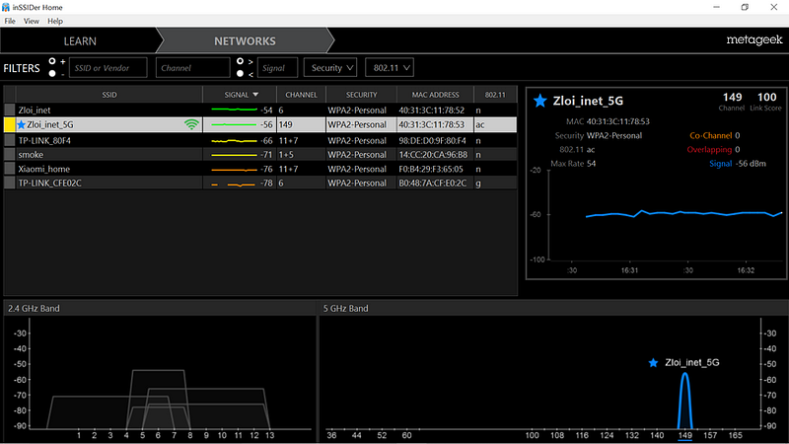The image size is (789, 444).
Task: Select the smoke network row
Action: click(x=260, y=155)
